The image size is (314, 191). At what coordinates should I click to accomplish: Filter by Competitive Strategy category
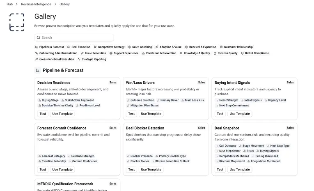point(109,47)
